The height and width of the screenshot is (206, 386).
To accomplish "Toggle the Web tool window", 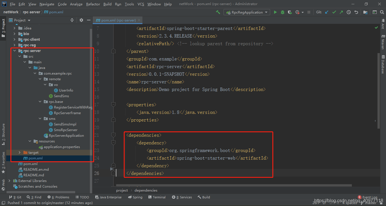I will tap(3, 185).
